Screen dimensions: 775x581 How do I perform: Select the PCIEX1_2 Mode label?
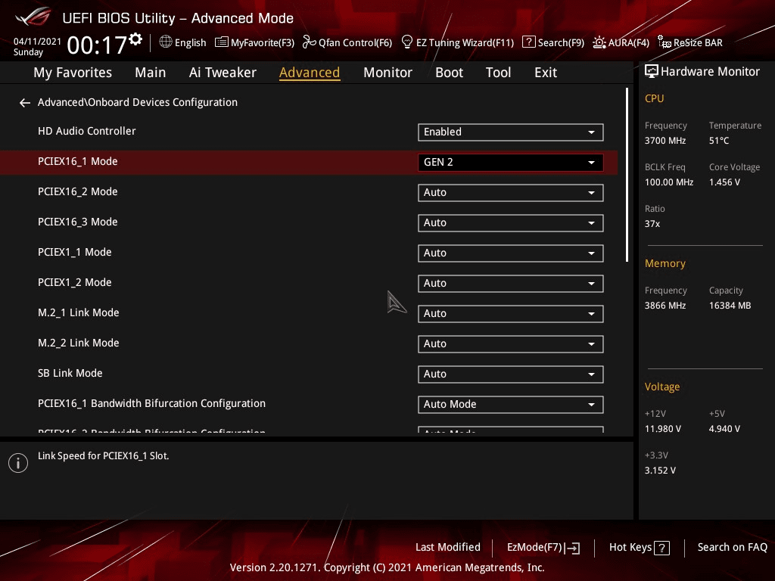point(75,282)
